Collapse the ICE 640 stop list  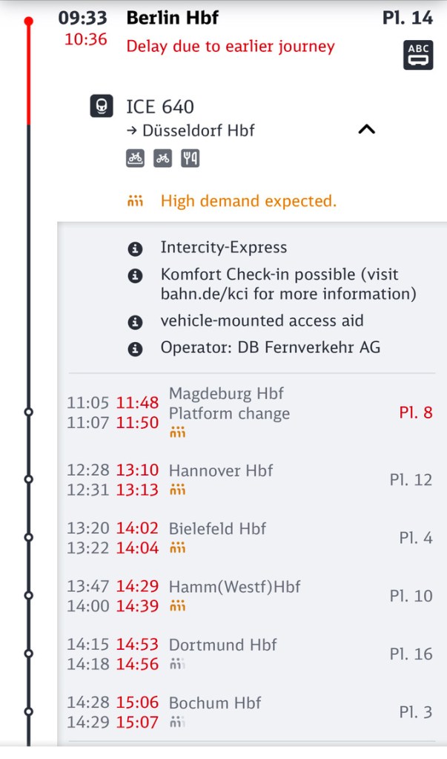coord(366,129)
